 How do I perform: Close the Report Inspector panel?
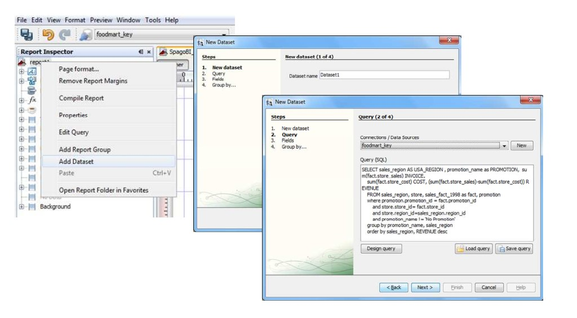[x=149, y=52]
